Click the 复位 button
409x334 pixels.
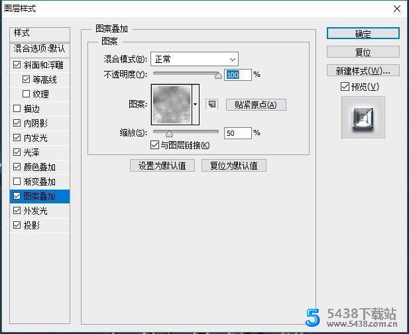(363, 52)
